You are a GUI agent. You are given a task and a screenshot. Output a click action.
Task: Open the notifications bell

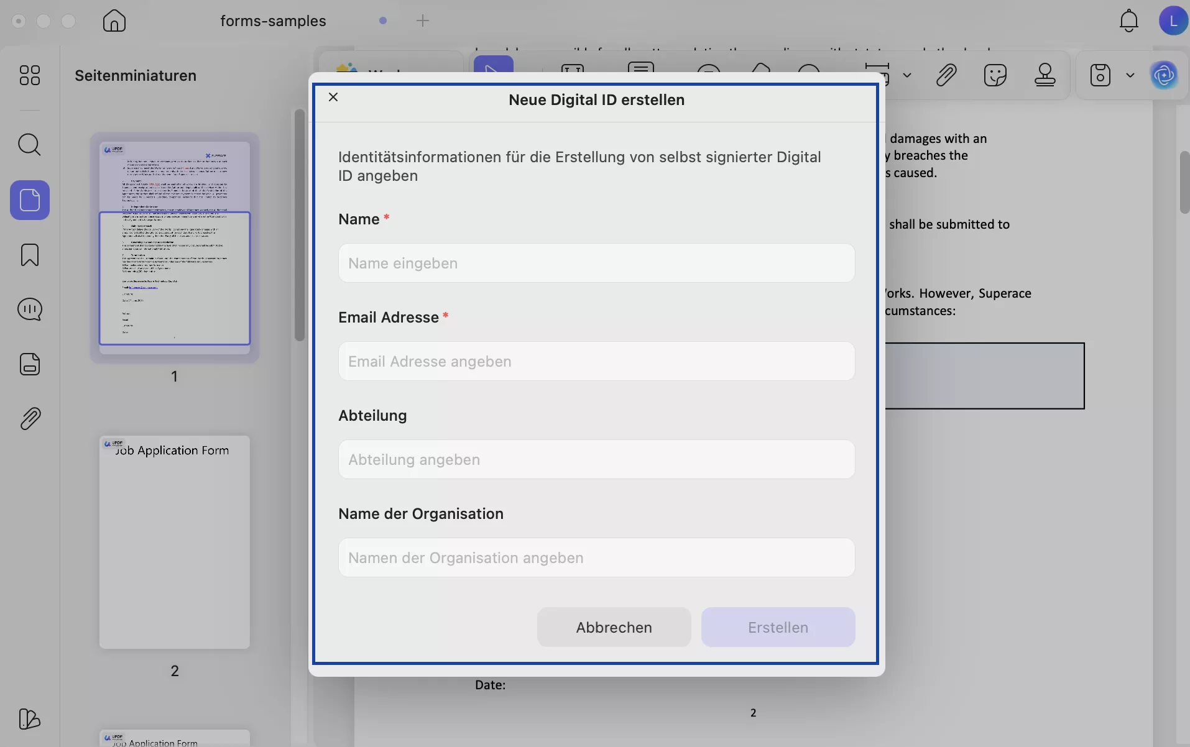(x=1130, y=21)
